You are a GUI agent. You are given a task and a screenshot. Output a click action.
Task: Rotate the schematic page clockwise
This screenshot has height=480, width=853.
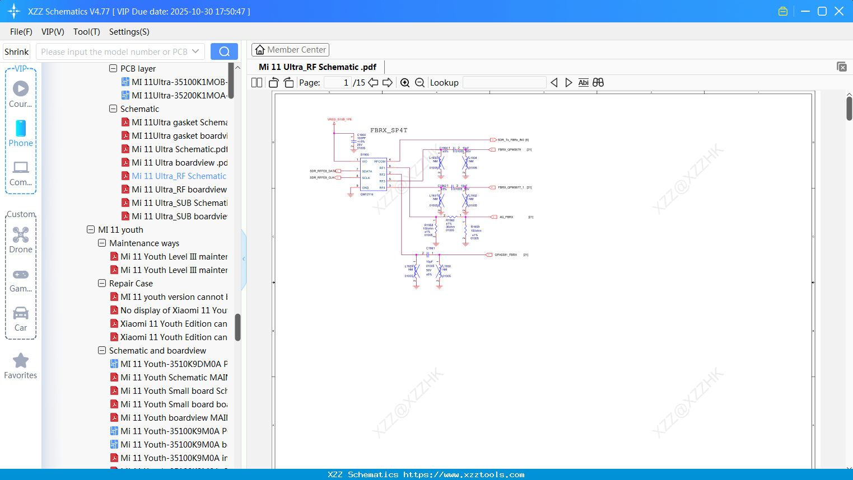tap(288, 82)
